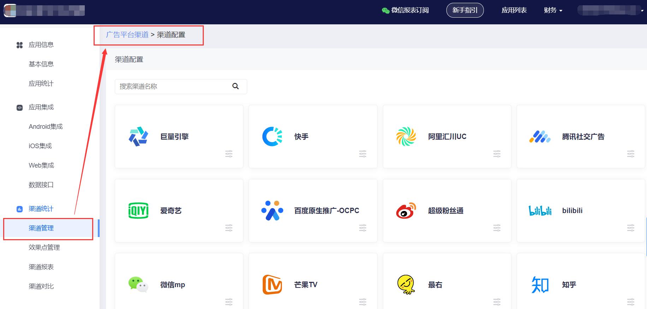The image size is (647, 309).
Task: Open settings icon on 微信mp card
Action: coord(229,302)
